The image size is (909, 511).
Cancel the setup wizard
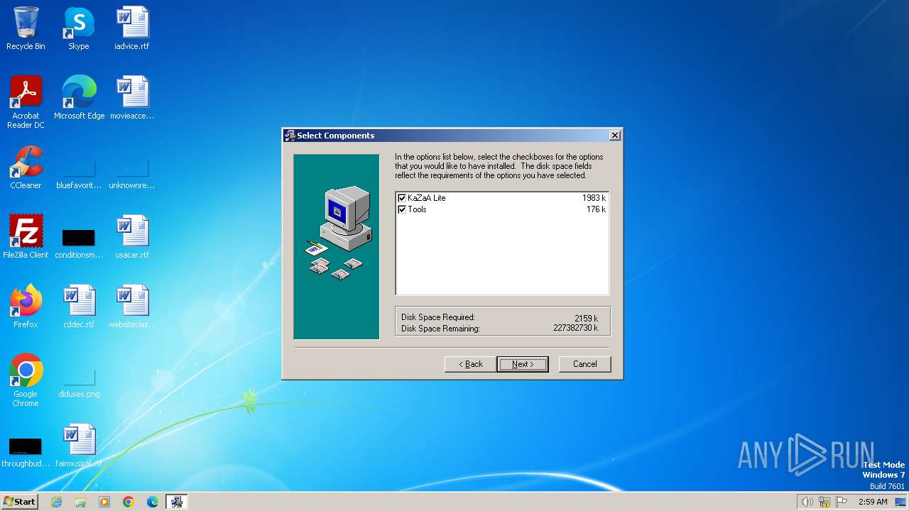584,364
